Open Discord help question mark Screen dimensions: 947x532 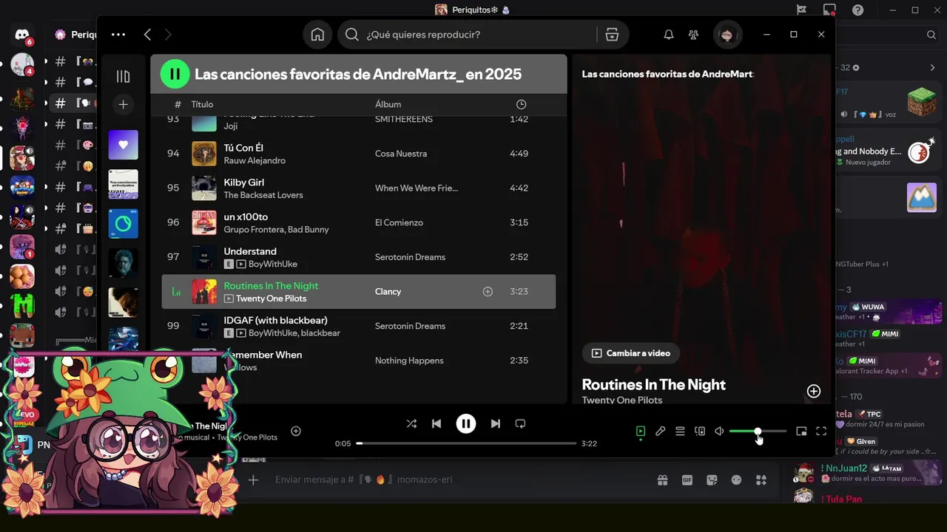[x=857, y=10]
